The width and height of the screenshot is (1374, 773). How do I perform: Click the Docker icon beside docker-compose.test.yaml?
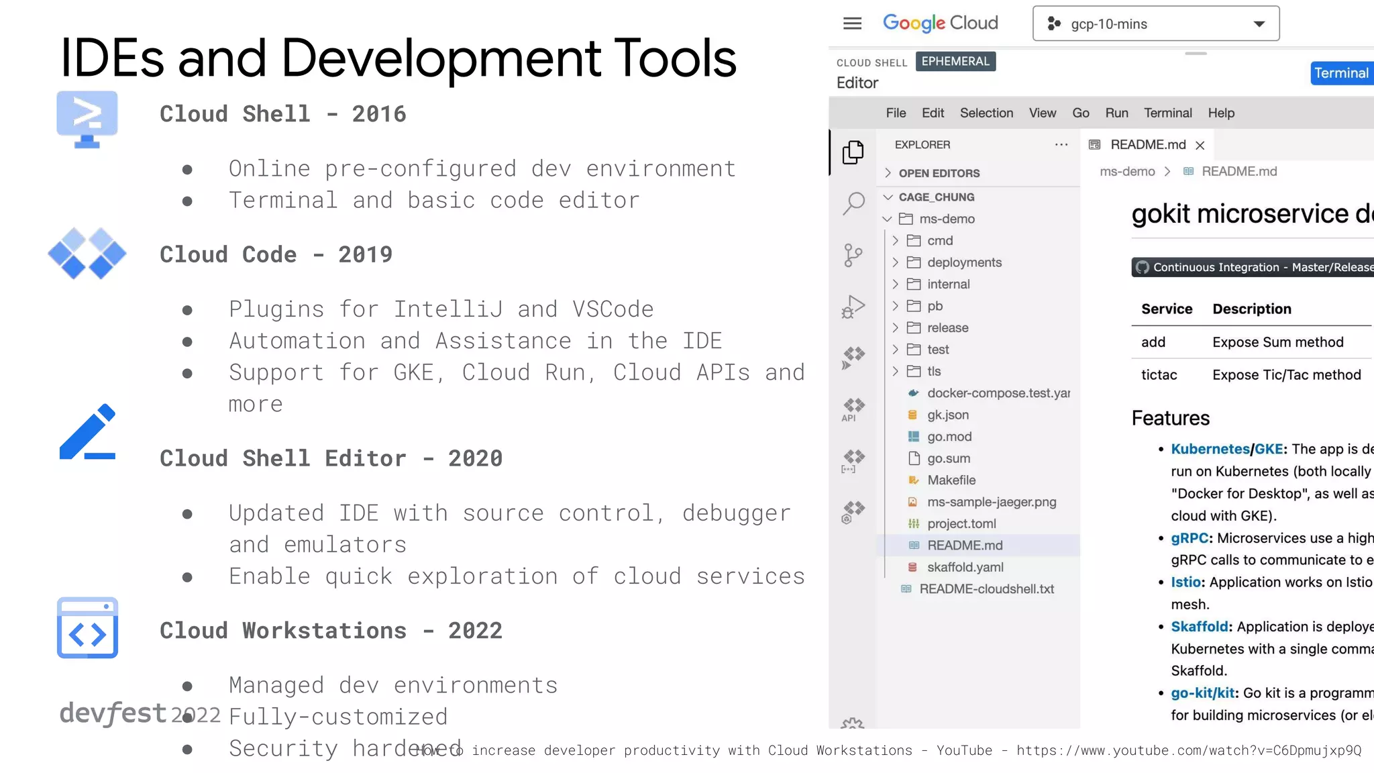(913, 393)
